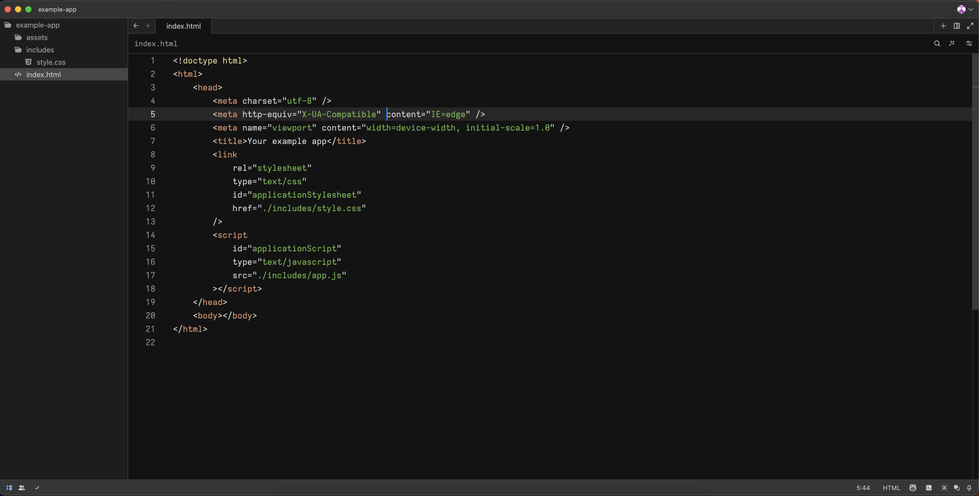Open editor controls sliders icon
The width and height of the screenshot is (979, 496).
pos(969,43)
